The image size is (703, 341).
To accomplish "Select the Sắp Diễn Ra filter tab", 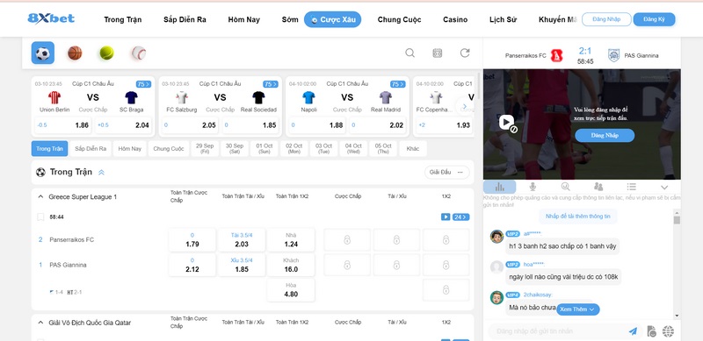I will (x=91, y=148).
